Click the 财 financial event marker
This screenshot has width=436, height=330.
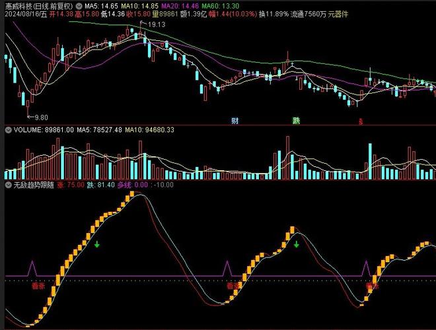235,121
